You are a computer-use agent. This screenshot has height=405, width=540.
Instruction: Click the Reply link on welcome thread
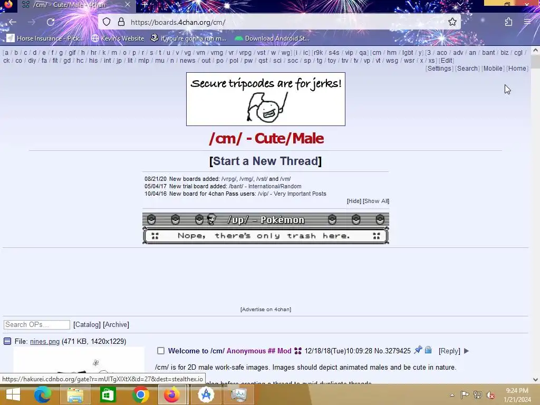pyautogui.click(x=449, y=351)
